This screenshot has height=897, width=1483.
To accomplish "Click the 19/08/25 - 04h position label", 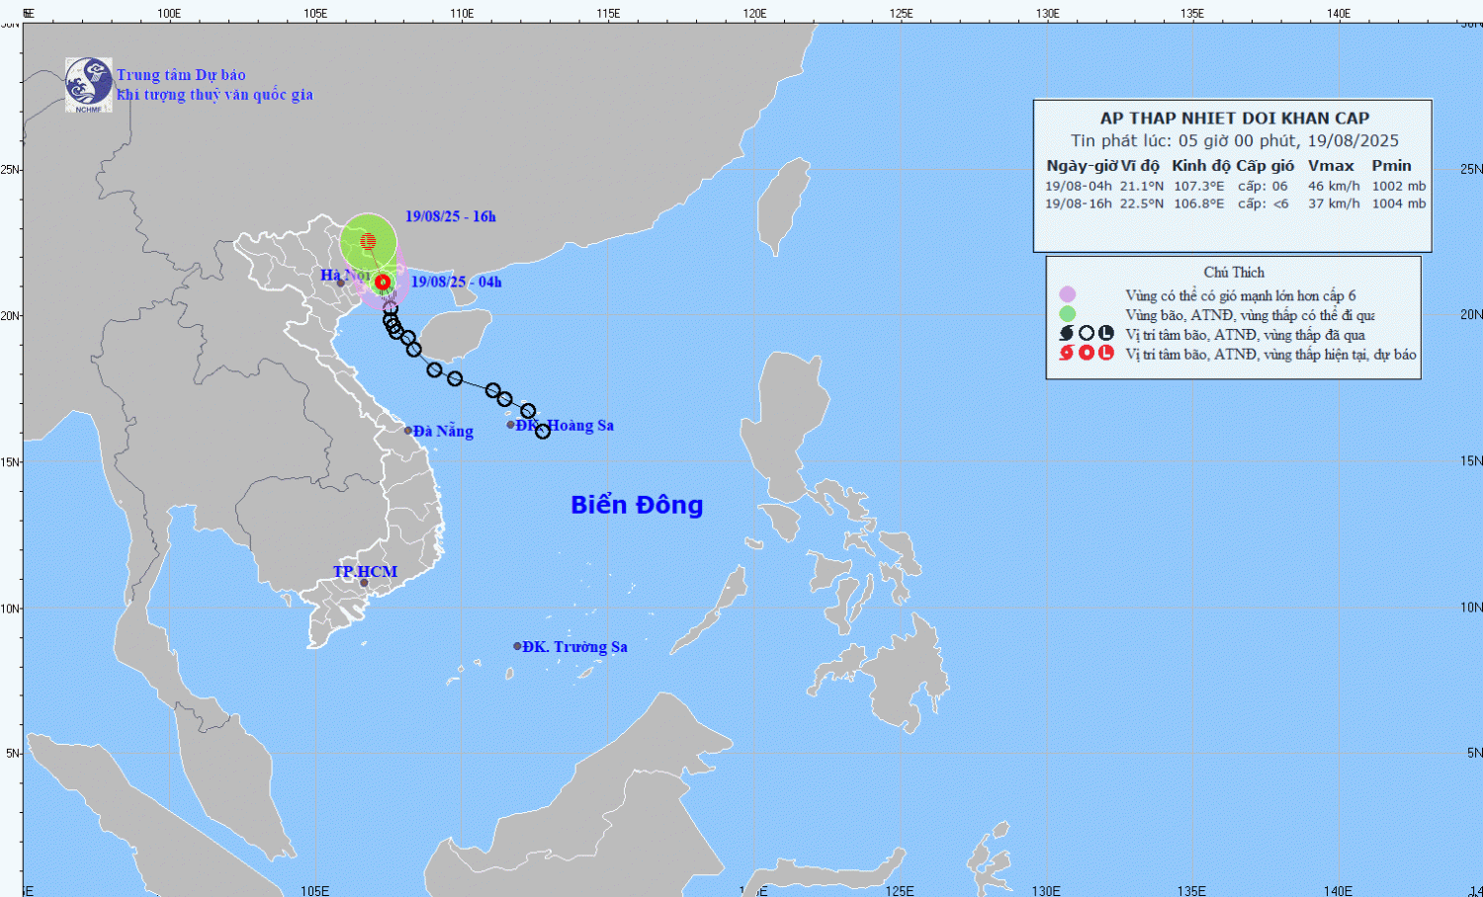I will [456, 283].
